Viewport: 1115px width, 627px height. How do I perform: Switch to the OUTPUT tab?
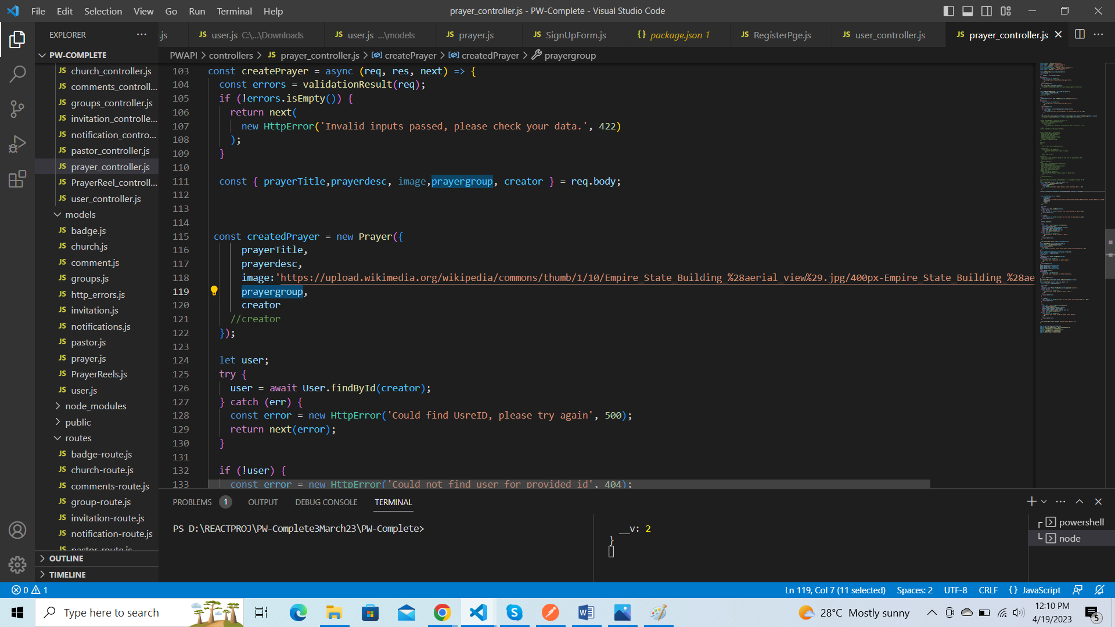click(262, 502)
